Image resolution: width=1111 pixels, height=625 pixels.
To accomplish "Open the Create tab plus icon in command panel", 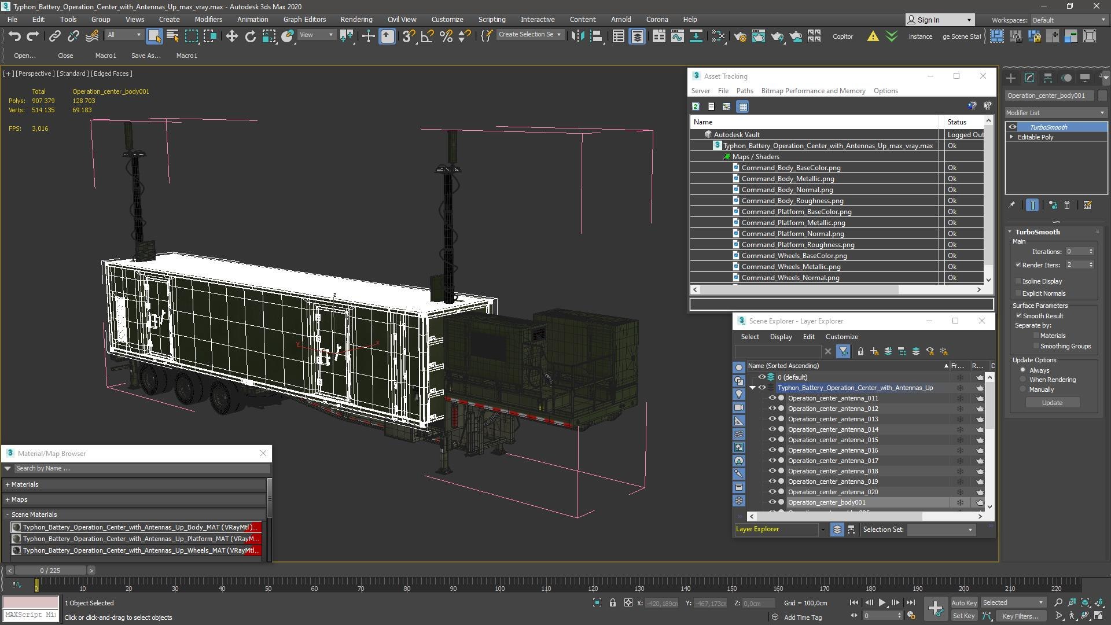I will point(1010,78).
